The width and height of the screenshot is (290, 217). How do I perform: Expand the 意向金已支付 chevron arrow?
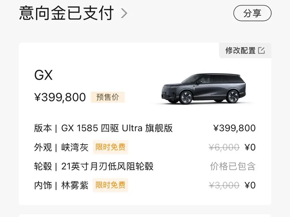(x=124, y=13)
